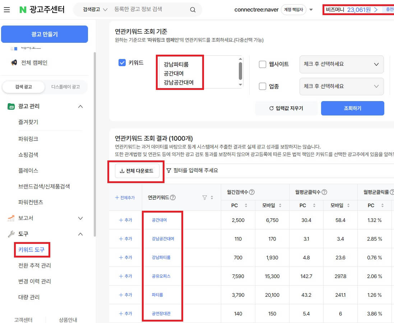Click the search magnifier icon

(193, 10)
